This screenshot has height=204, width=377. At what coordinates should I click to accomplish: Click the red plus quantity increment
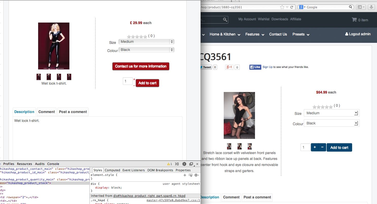point(134,80)
